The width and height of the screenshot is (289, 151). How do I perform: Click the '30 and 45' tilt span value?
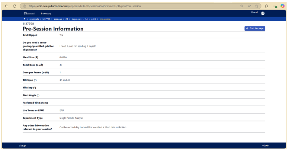click(65, 80)
